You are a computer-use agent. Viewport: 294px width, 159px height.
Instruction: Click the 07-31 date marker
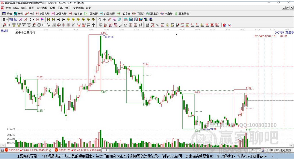point(284,36)
